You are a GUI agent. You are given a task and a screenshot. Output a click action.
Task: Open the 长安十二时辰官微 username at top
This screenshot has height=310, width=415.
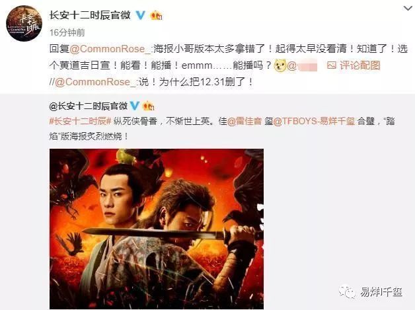click(x=90, y=15)
